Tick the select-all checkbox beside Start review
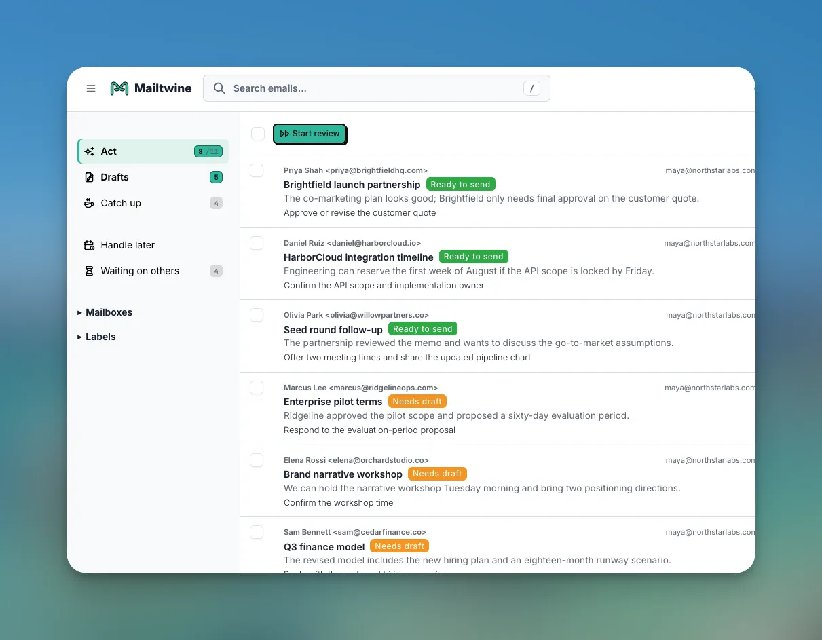Image resolution: width=822 pixels, height=640 pixels. [258, 134]
